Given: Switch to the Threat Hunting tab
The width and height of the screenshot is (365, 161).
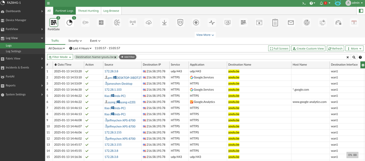Looking at the screenshot, I should [88, 11].
